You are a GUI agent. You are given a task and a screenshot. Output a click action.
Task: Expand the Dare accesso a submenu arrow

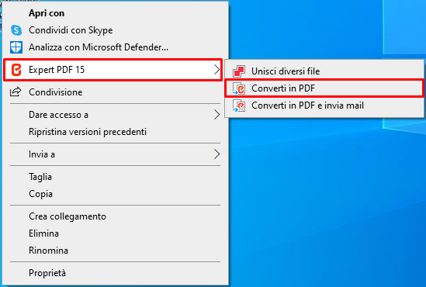216,115
